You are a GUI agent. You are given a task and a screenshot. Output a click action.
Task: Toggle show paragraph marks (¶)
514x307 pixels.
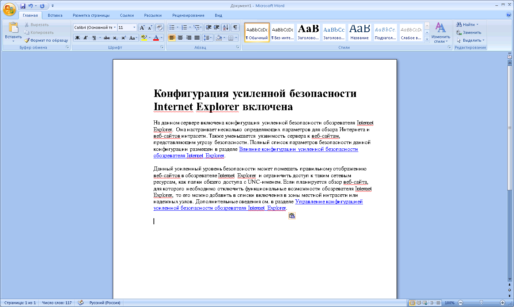coord(235,27)
